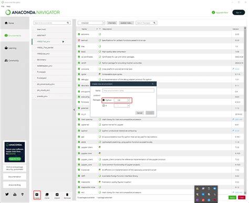Click the conda circle icon in the jedi row

point(100,137)
